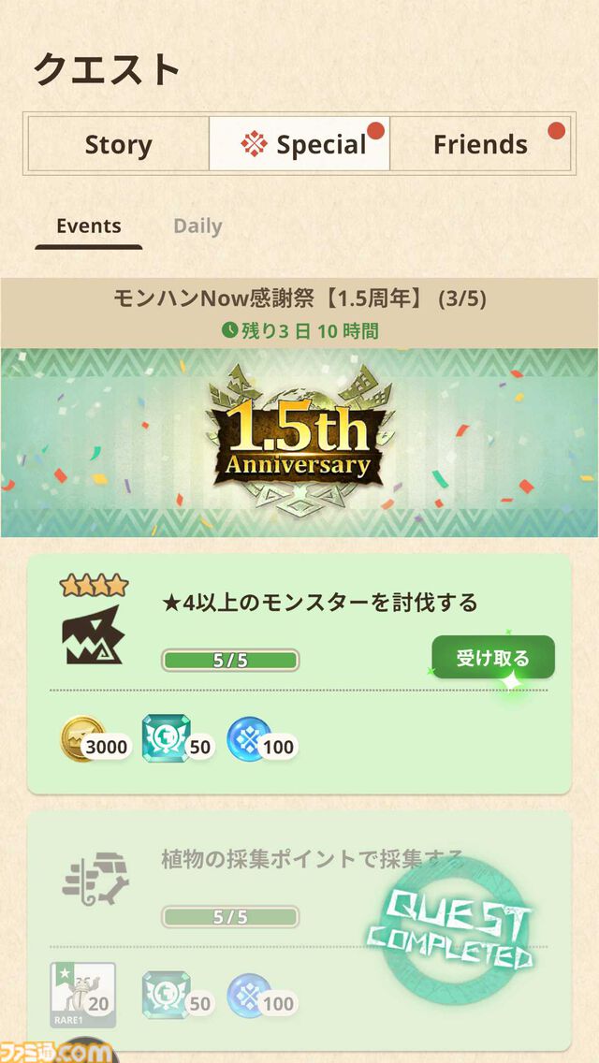Tap the モンハンNow感謝祭 event header
This screenshot has height=1063, width=599.
pyautogui.click(x=299, y=313)
